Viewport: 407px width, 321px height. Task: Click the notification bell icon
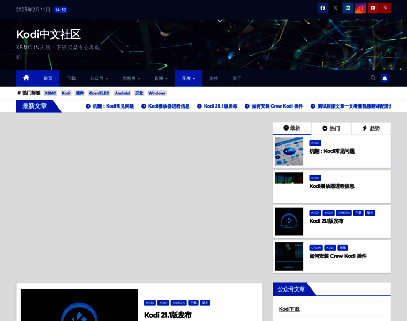coord(385,78)
